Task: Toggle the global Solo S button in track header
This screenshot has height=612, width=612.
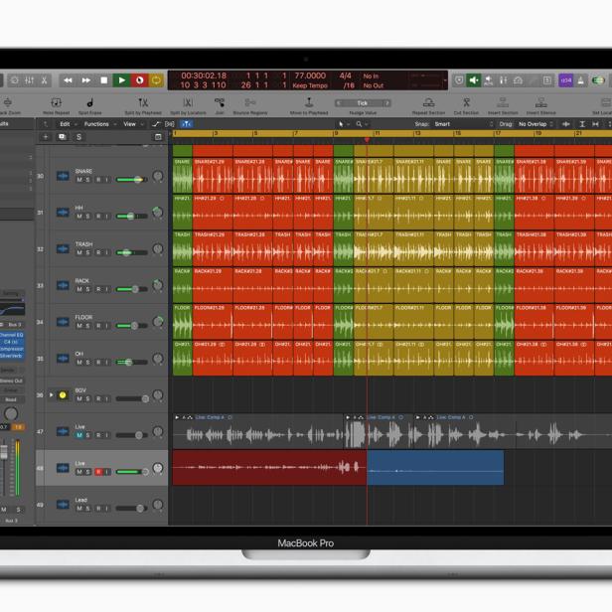Action: [x=78, y=137]
